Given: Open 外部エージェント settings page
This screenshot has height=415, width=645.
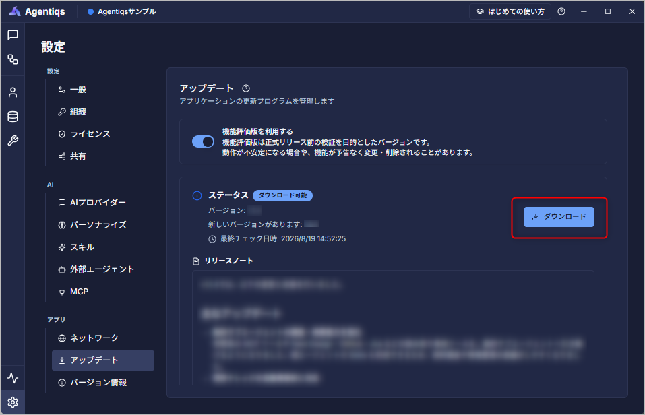Looking at the screenshot, I should tap(103, 269).
